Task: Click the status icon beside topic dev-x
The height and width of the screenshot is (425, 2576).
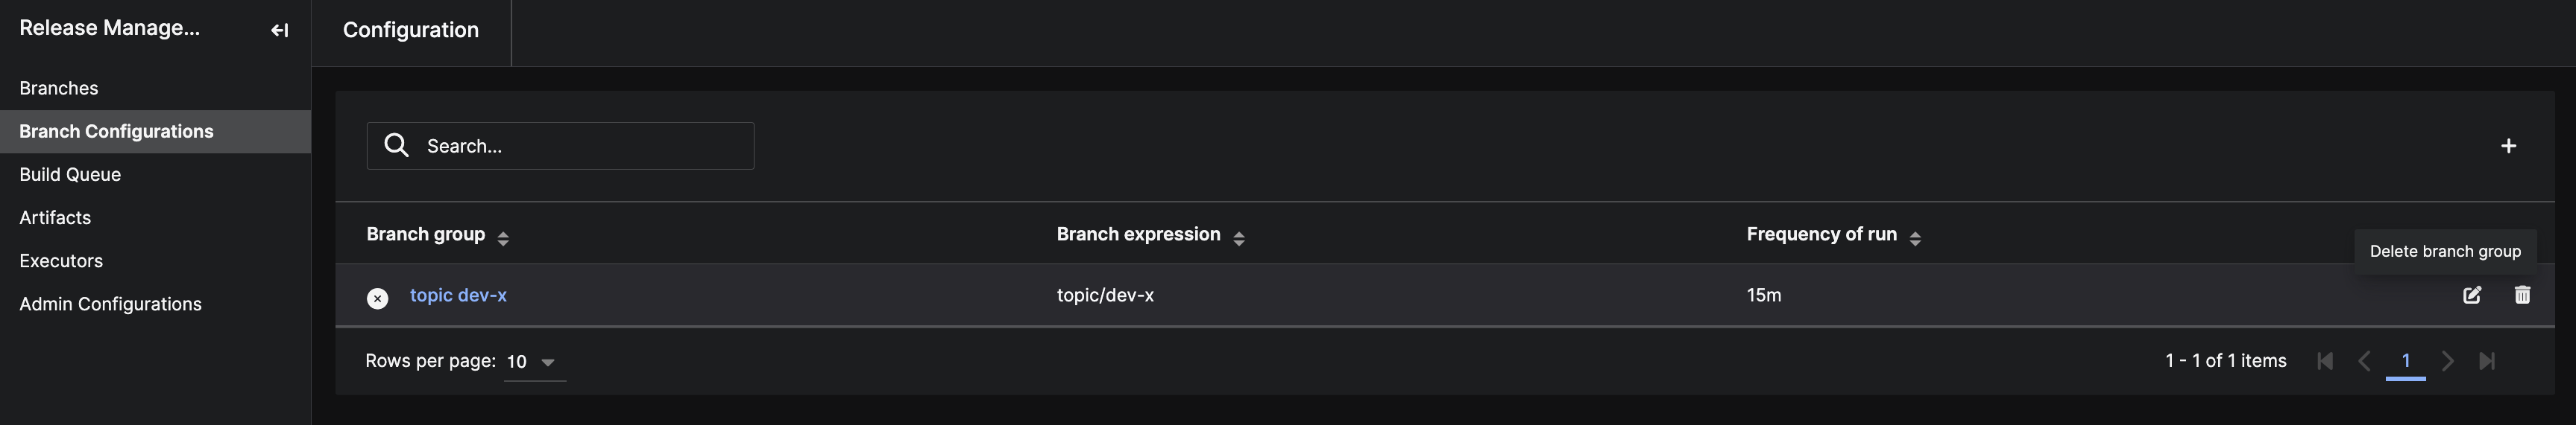Action: [x=377, y=297]
